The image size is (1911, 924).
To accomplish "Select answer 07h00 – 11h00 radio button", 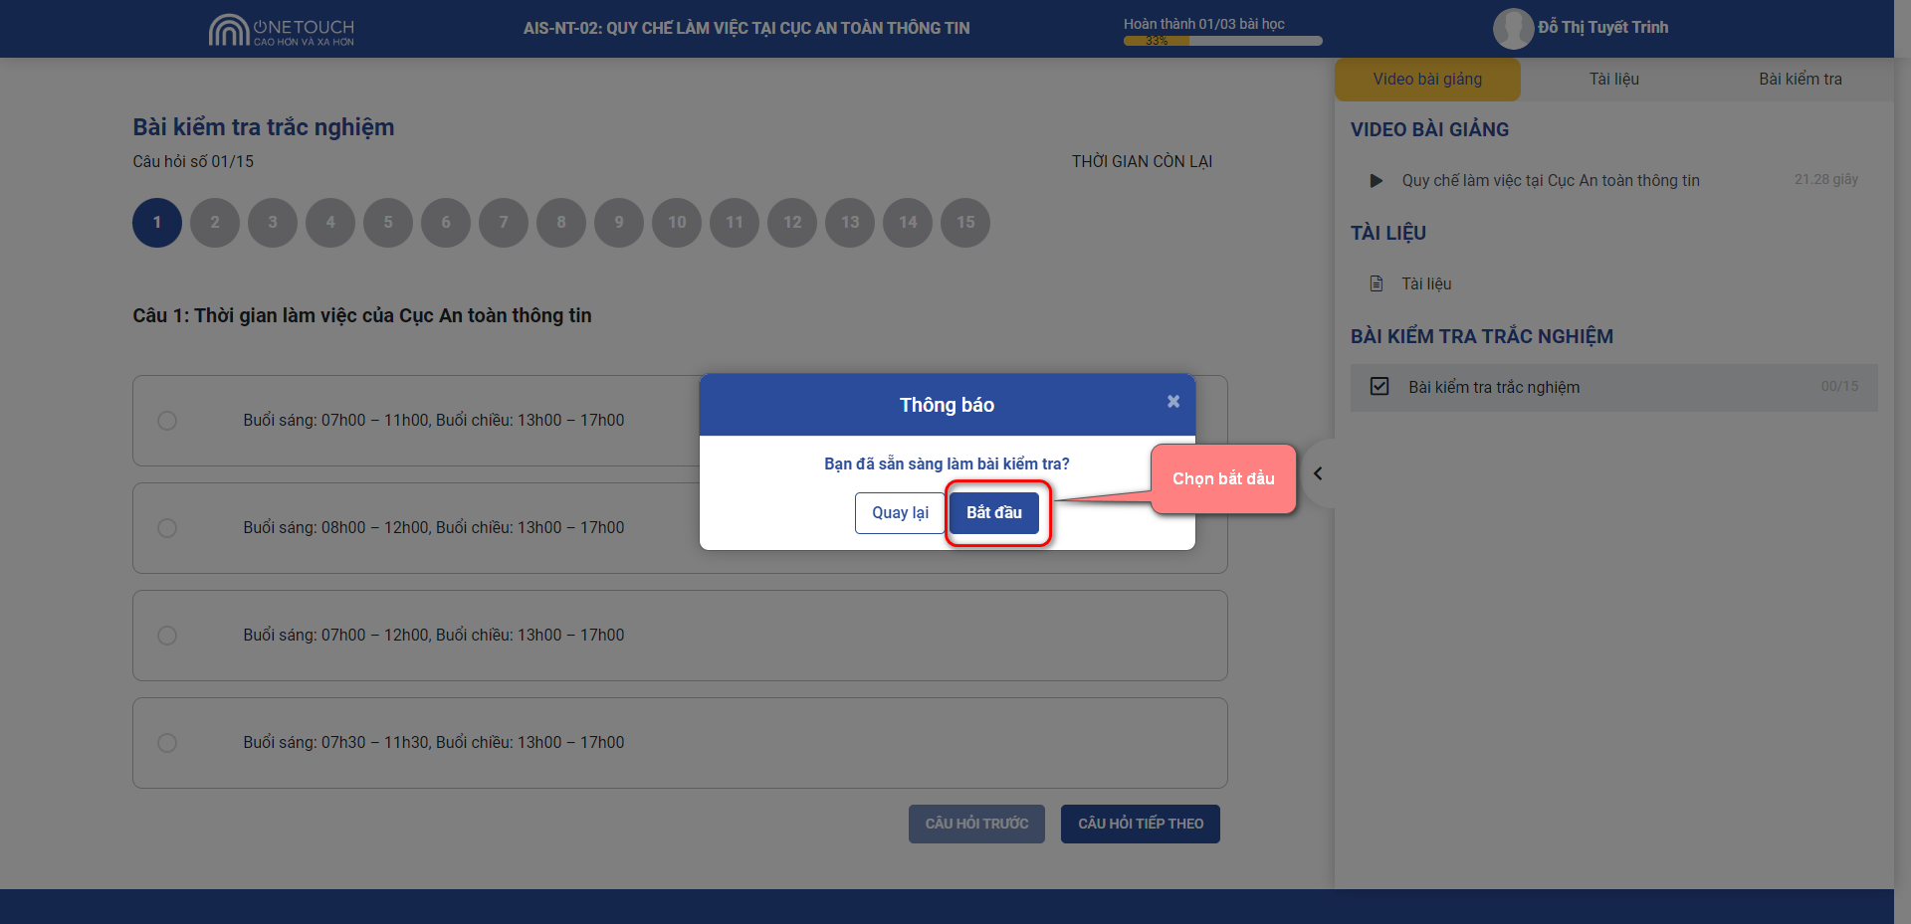I will coord(167,421).
